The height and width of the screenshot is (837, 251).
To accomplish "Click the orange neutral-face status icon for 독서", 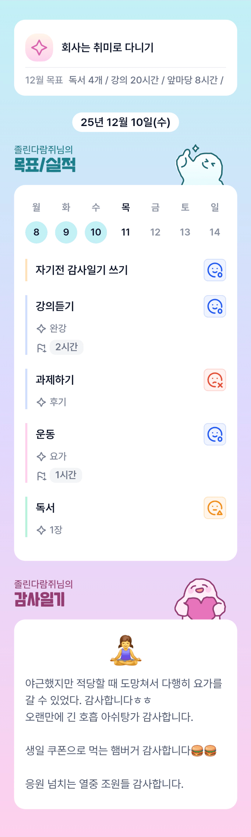I will 215,508.
